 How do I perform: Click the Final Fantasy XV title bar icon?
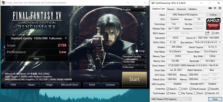tap(3, 3)
